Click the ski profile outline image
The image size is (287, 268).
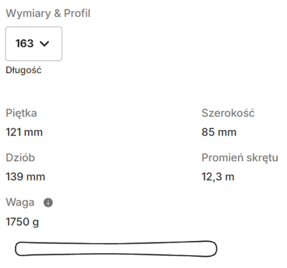116,249
